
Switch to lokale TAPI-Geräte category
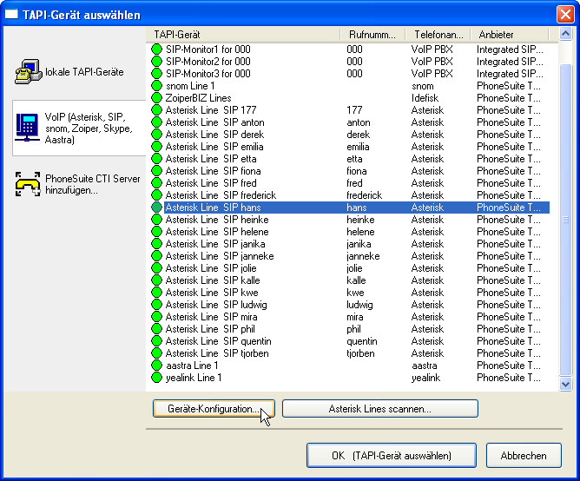pos(84,72)
